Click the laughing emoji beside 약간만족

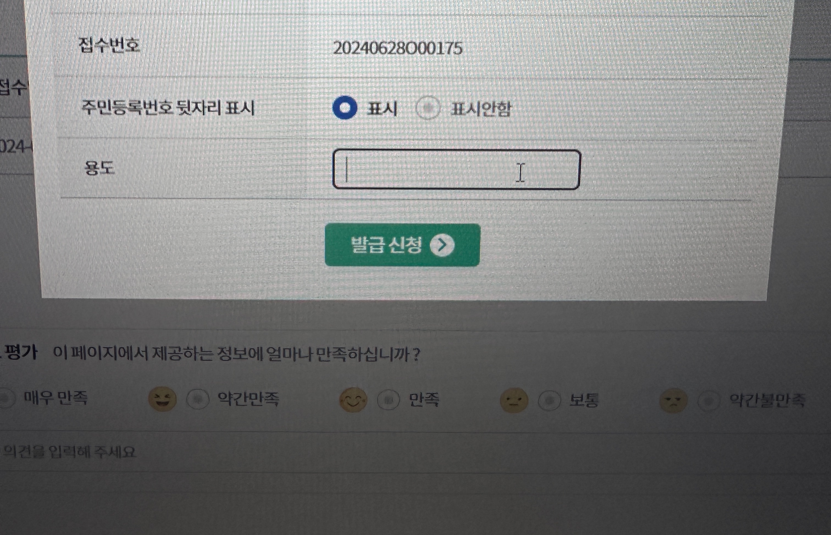pos(162,398)
